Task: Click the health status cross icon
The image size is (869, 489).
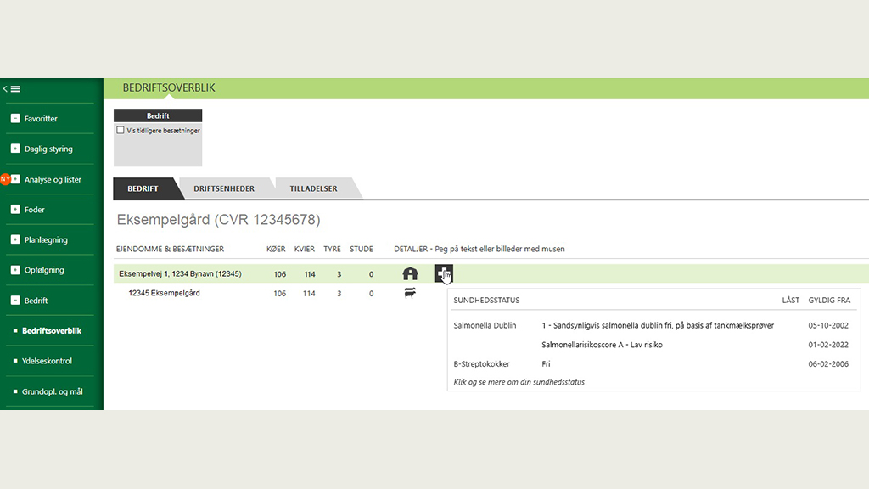Action: point(444,273)
